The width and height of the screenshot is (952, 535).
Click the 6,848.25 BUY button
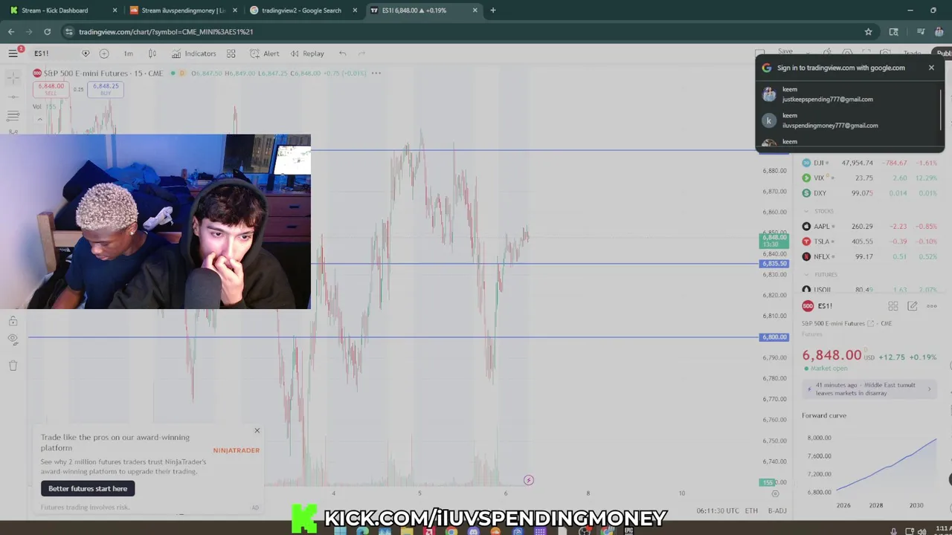[x=106, y=89]
